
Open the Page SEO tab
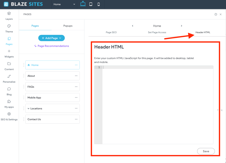coord(111,32)
